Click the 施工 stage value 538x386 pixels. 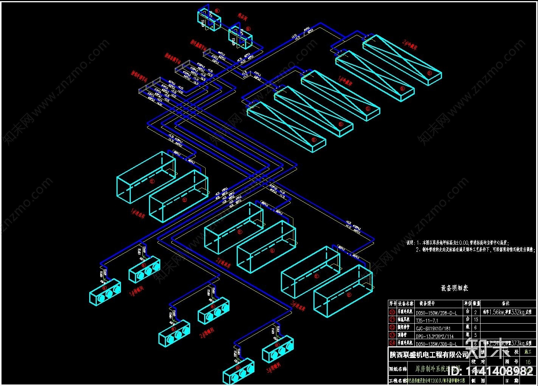point(528,352)
